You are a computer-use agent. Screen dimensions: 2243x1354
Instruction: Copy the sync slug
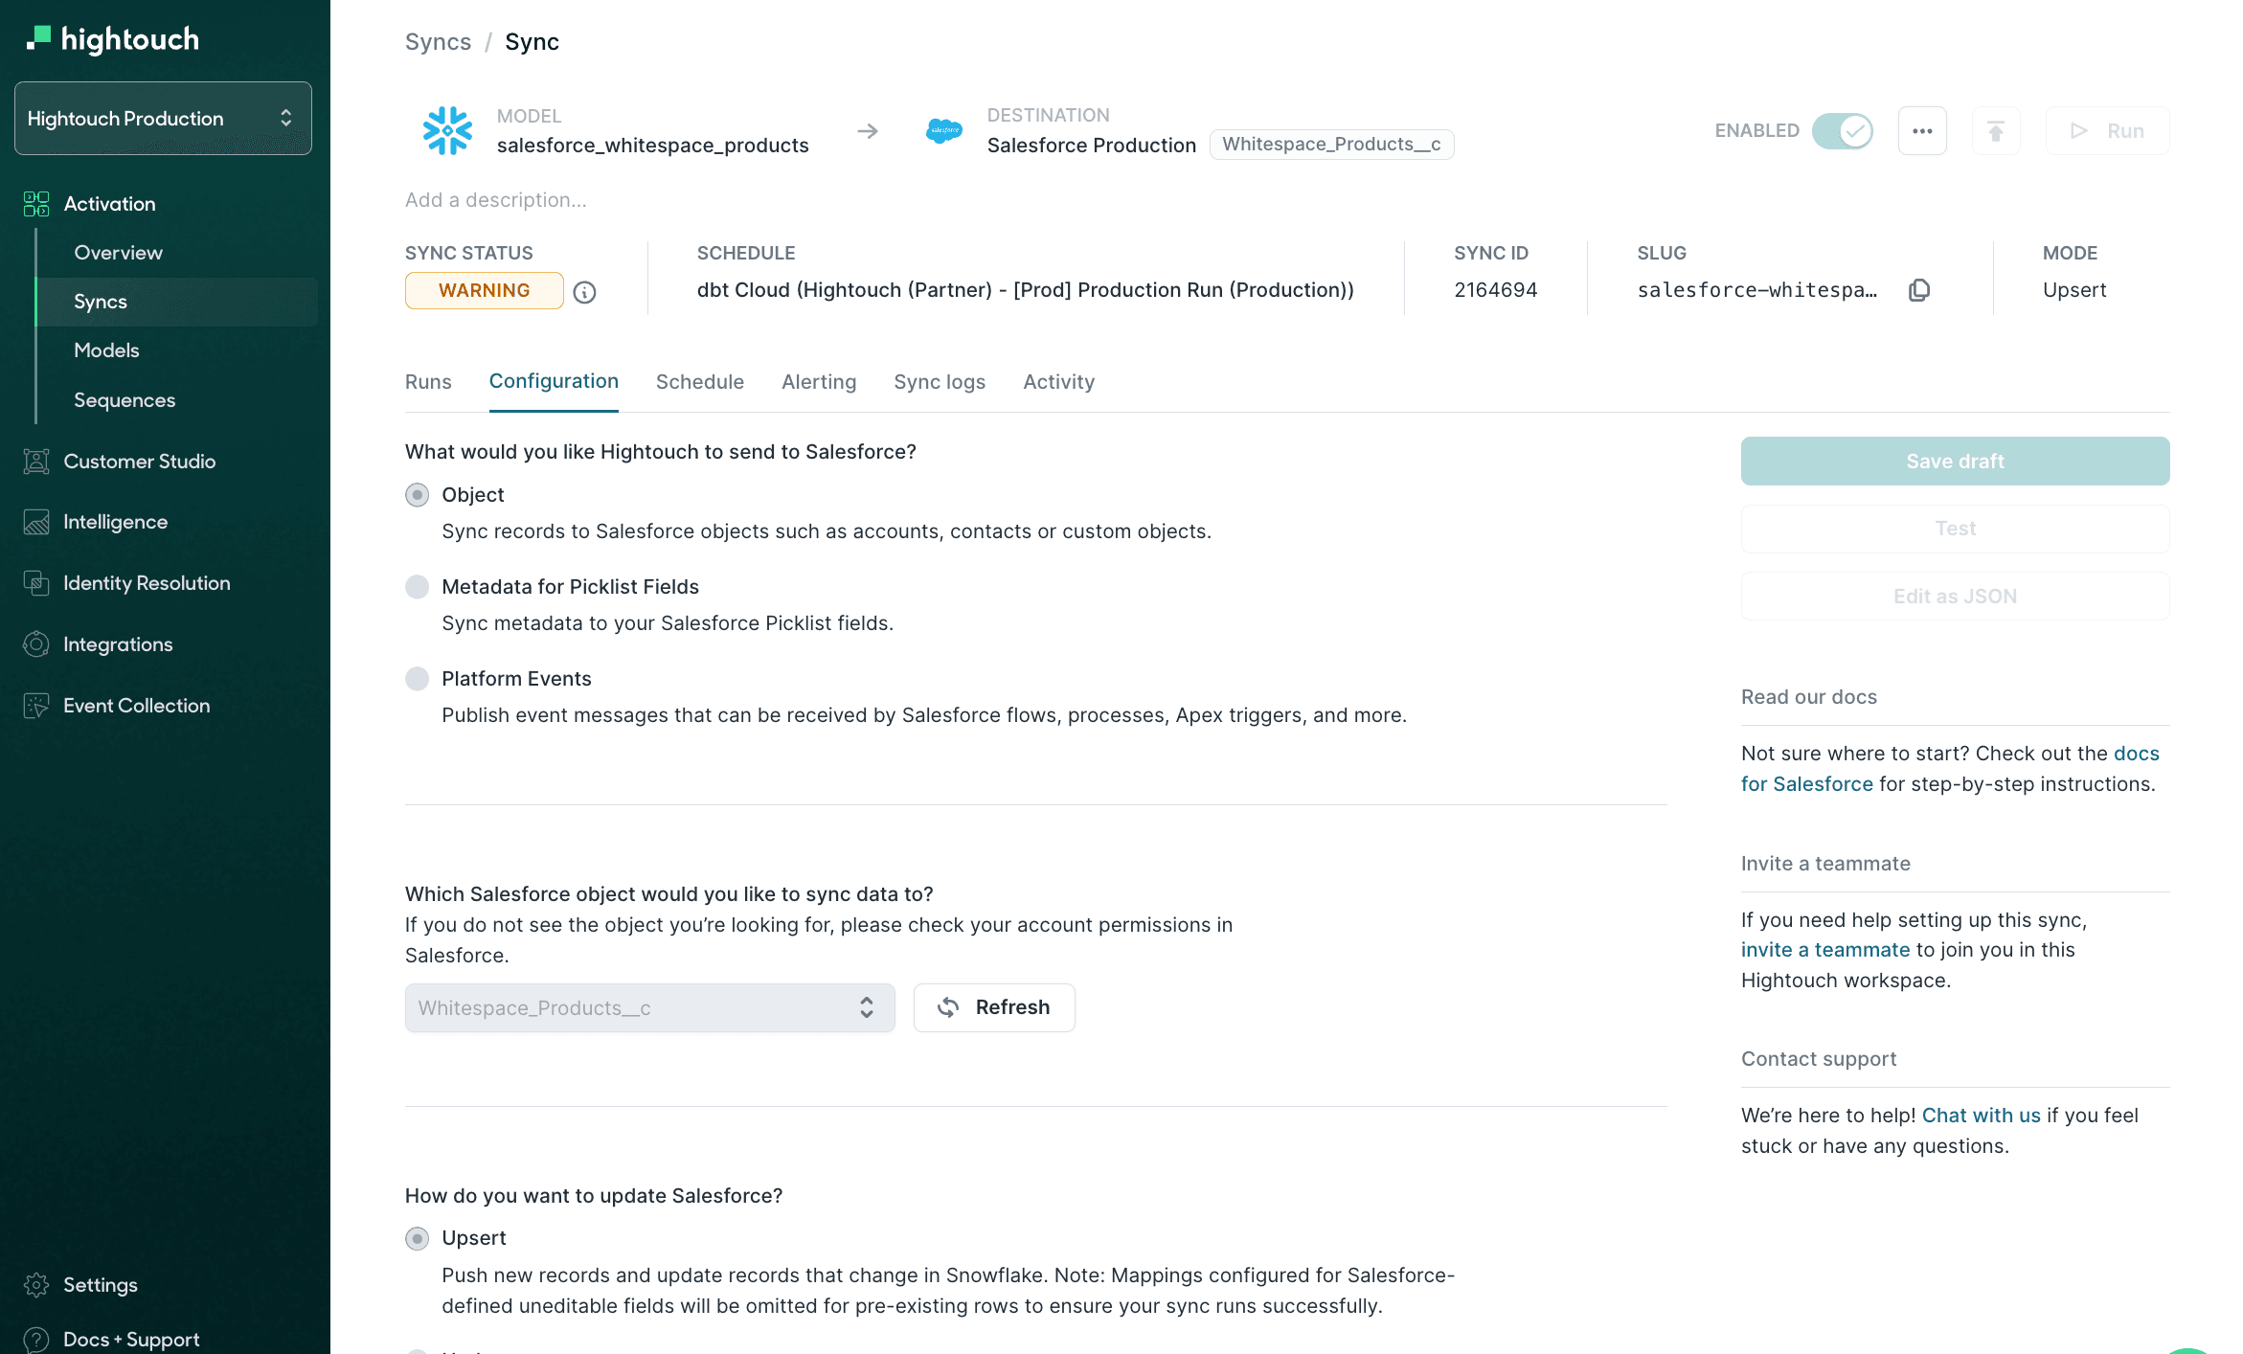[1919, 289]
